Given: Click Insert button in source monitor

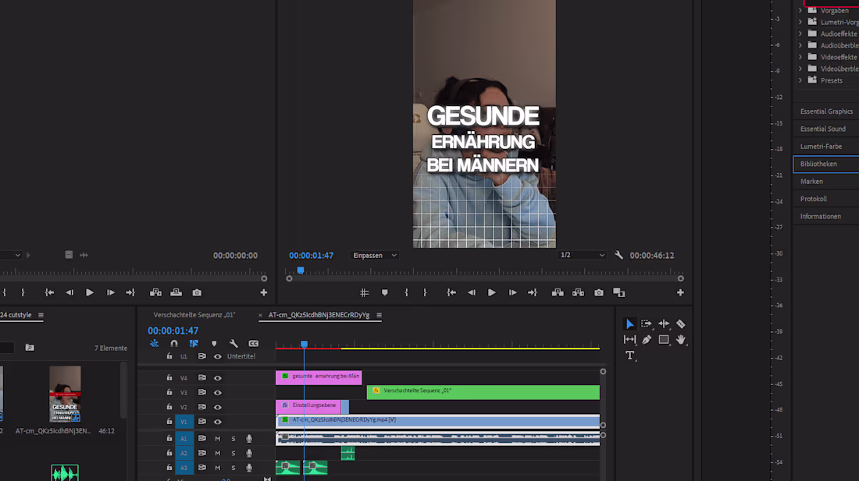Looking at the screenshot, I should [155, 293].
